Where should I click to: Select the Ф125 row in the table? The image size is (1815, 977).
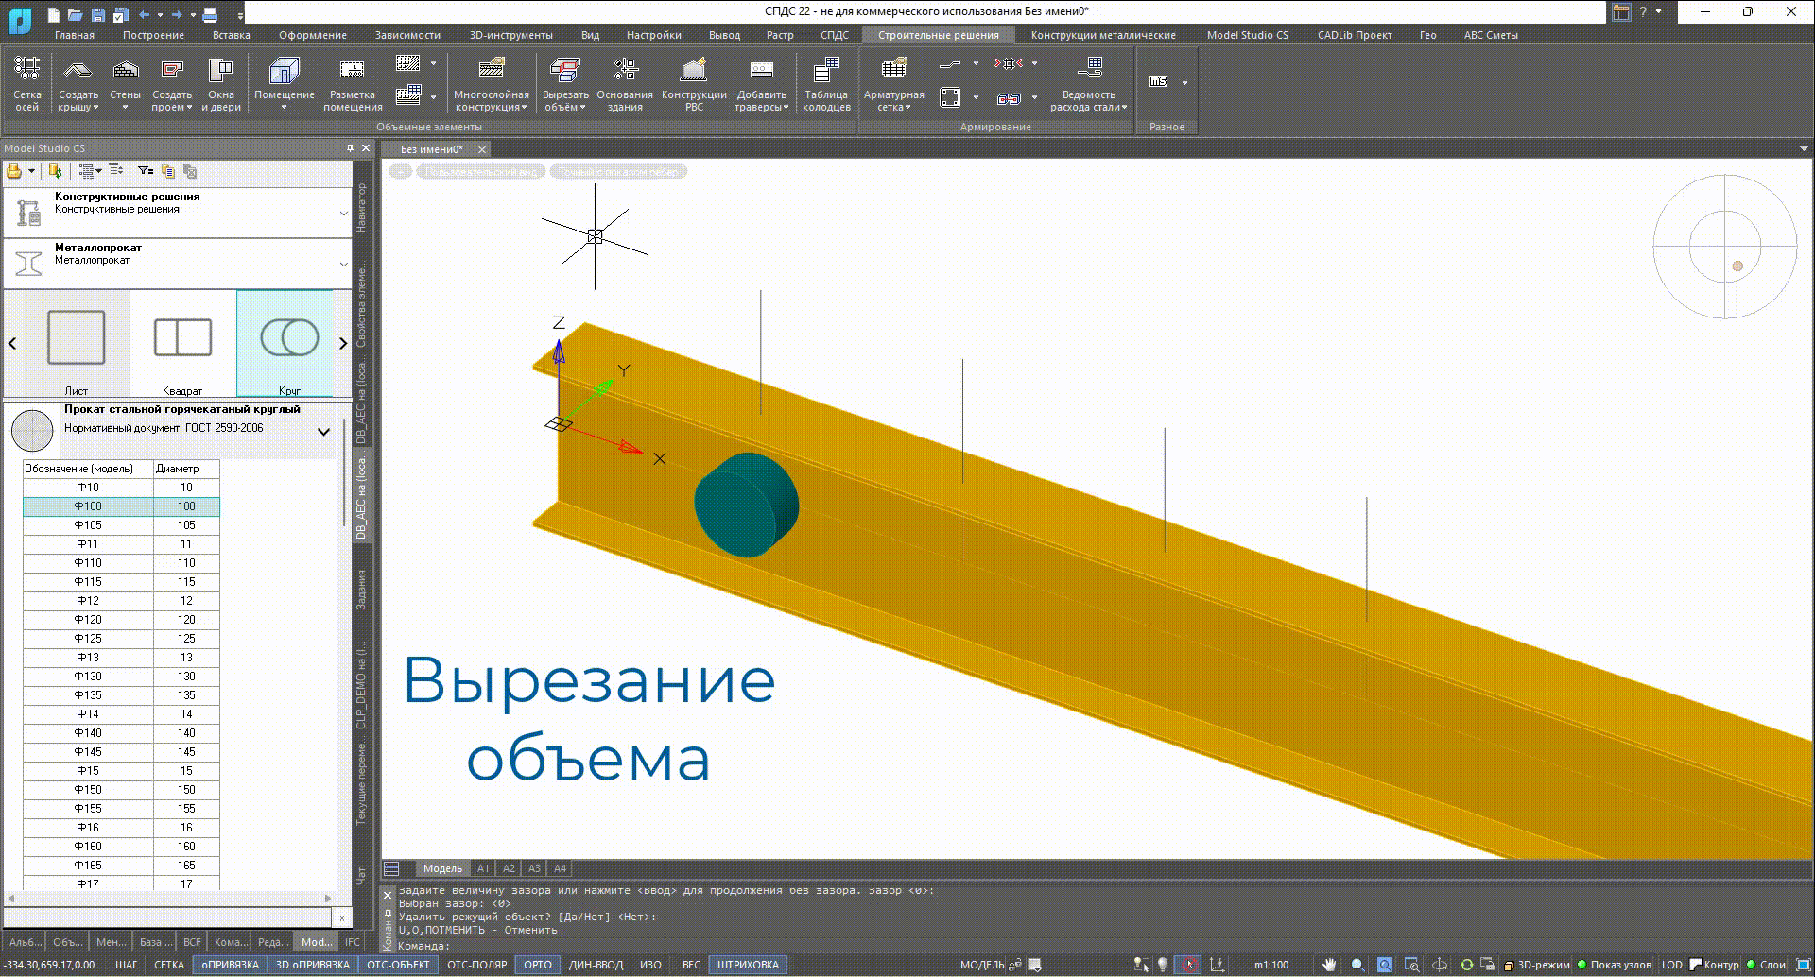click(x=121, y=639)
